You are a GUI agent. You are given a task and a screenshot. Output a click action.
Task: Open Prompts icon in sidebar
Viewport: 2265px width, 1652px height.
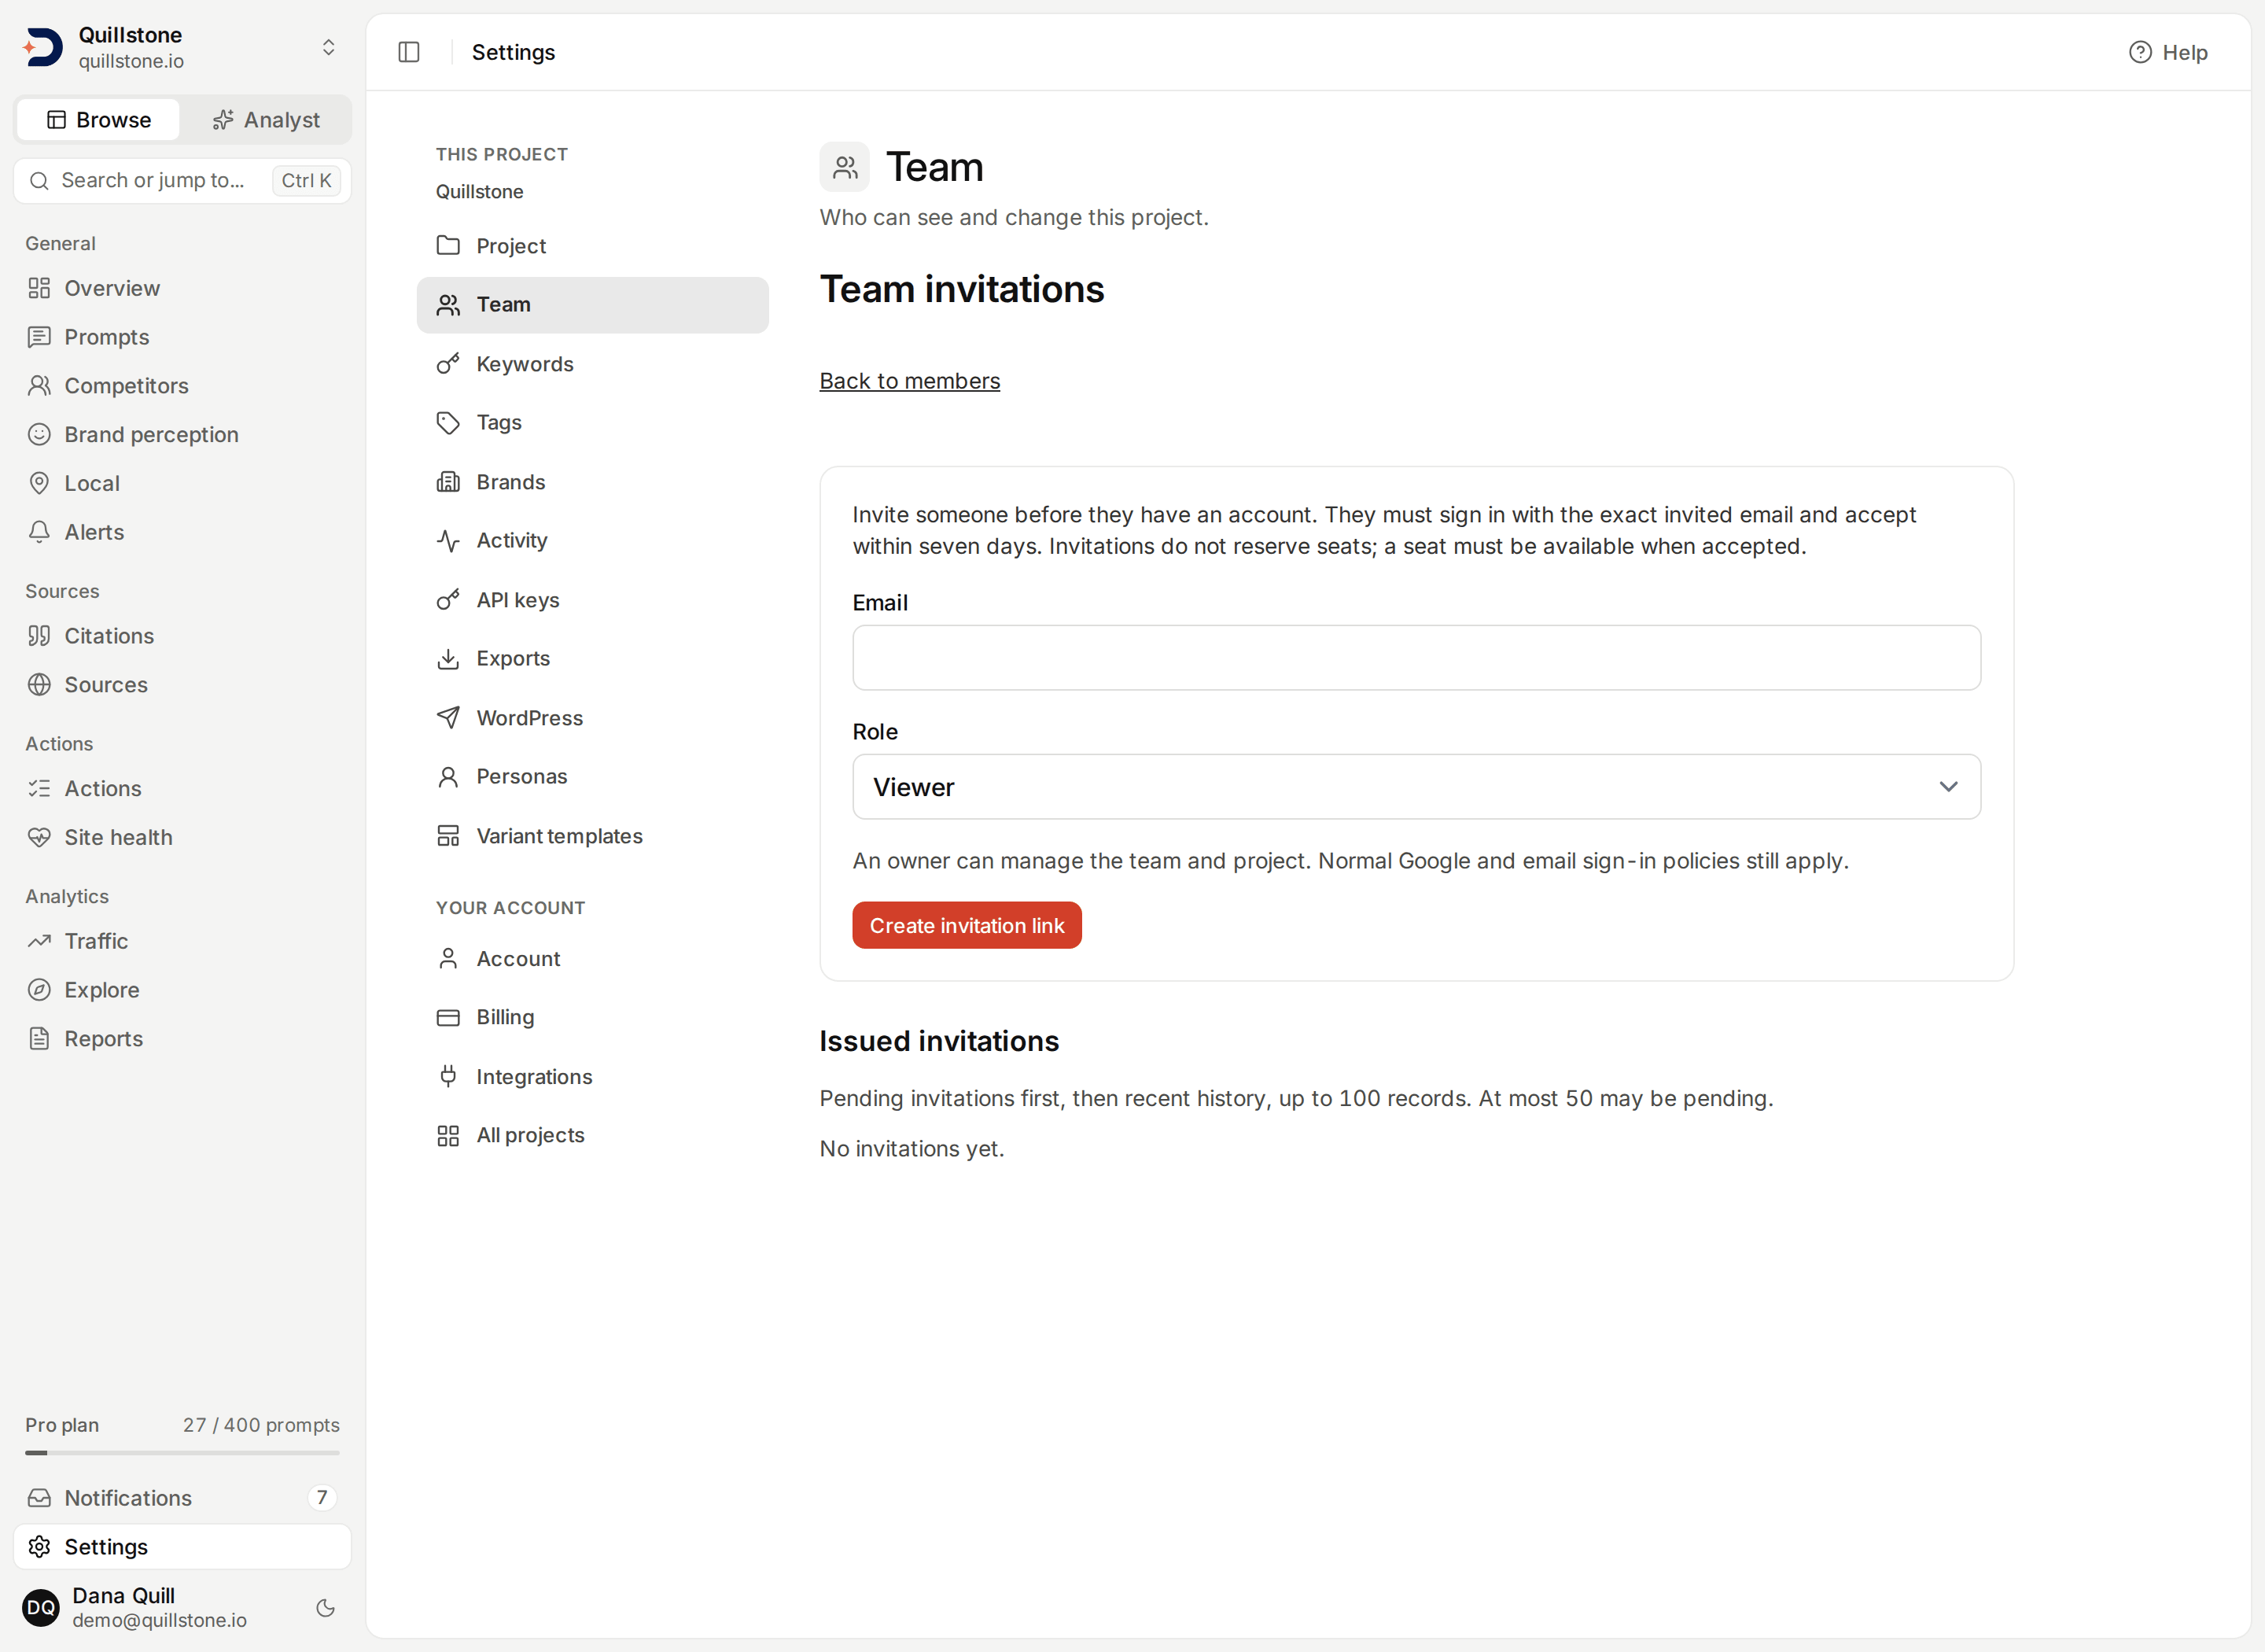39,337
